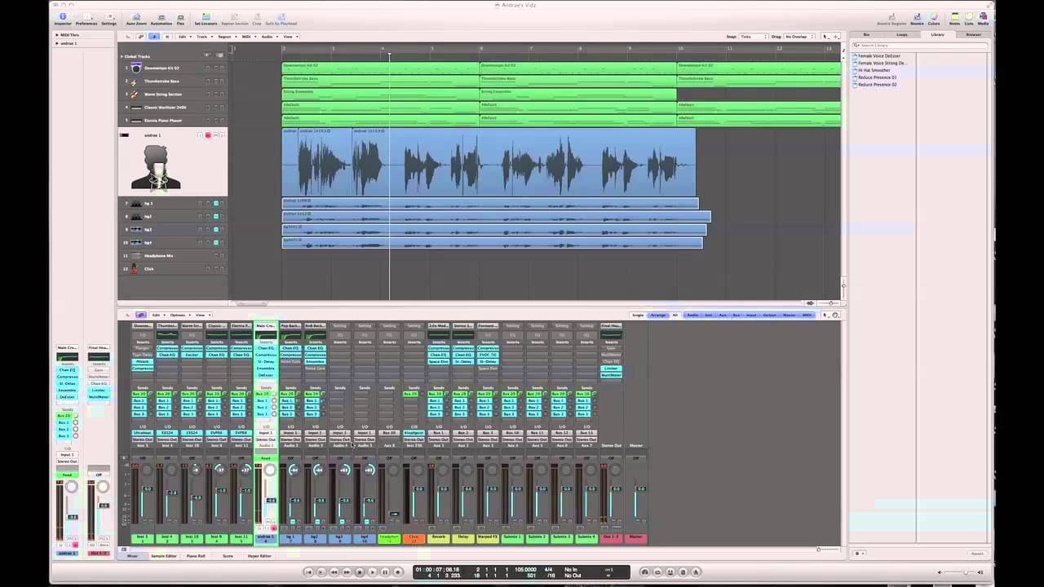Select the Hi Hat Smoother preset
The height and width of the screenshot is (587, 1044).
coord(874,70)
